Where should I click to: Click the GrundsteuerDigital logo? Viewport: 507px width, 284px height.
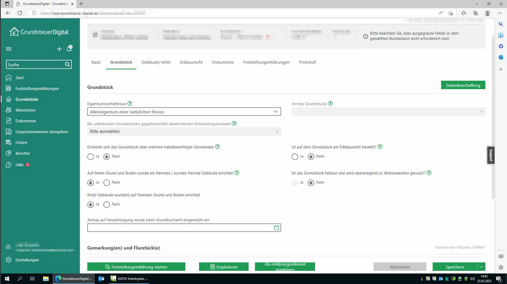(x=39, y=32)
